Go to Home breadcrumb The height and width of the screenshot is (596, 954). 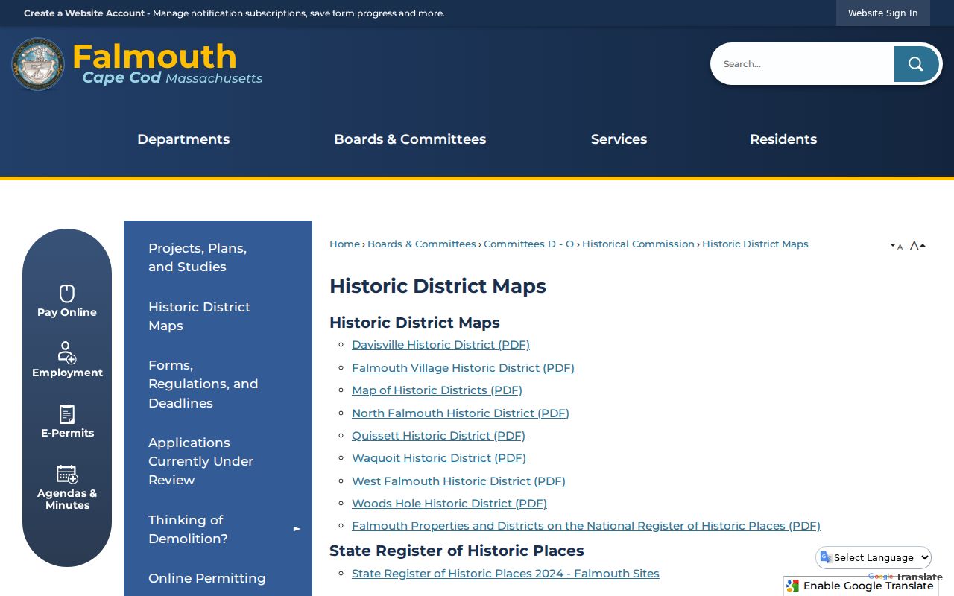click(344, 244)
